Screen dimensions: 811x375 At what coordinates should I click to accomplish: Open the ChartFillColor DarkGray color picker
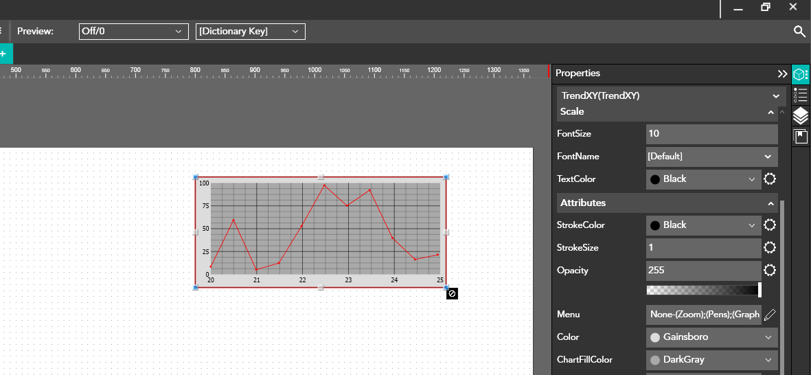click(711, 360)
